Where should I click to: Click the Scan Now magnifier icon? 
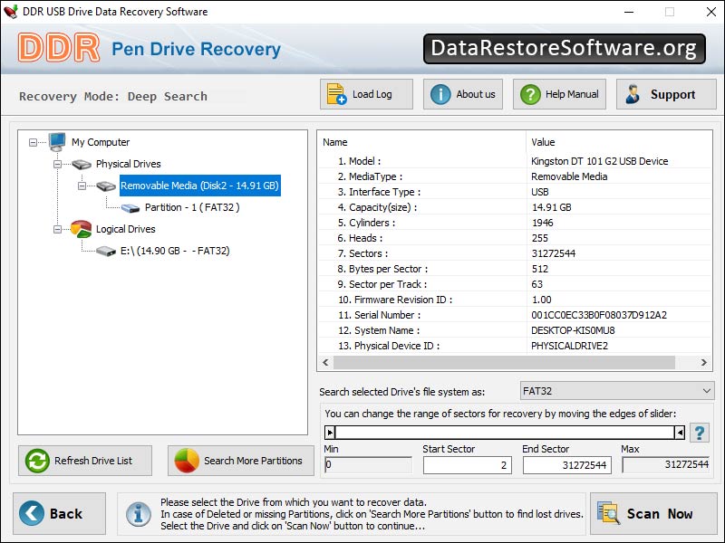608,513
